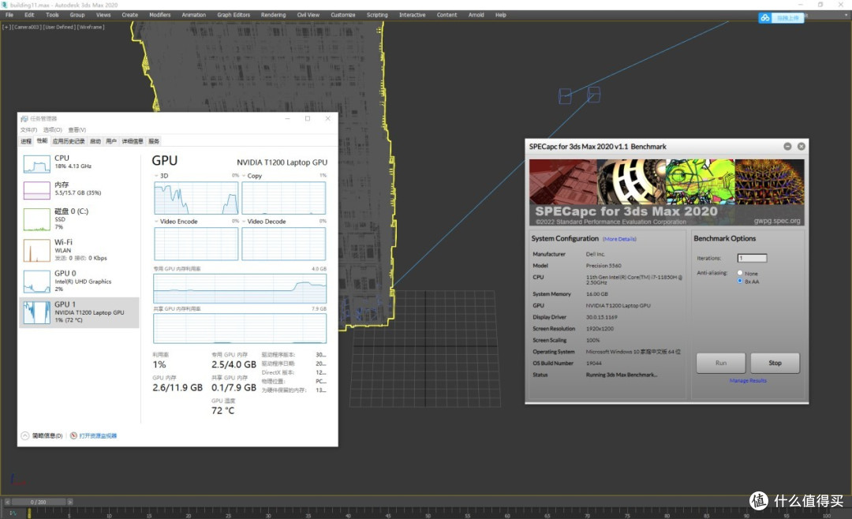
Task: Open the Customize menu
Action: tap(343, 15)
